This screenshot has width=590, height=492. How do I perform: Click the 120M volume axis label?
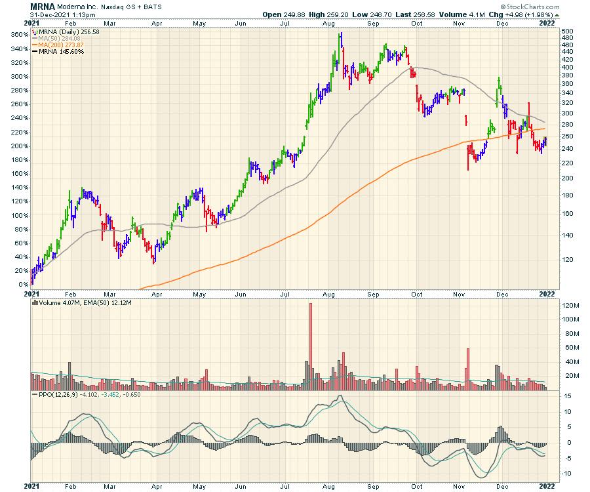click(x=569, y=306)
